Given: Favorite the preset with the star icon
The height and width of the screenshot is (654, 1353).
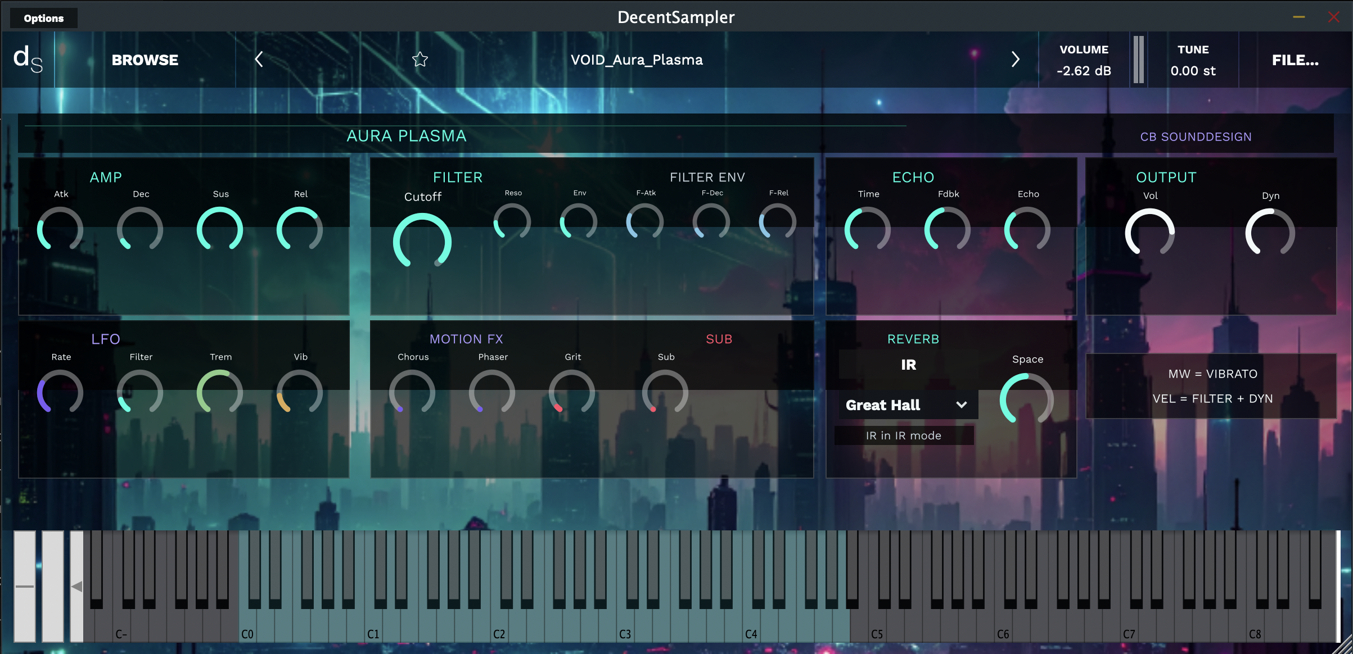Looking at the screenshot, I should coord(420,59).
